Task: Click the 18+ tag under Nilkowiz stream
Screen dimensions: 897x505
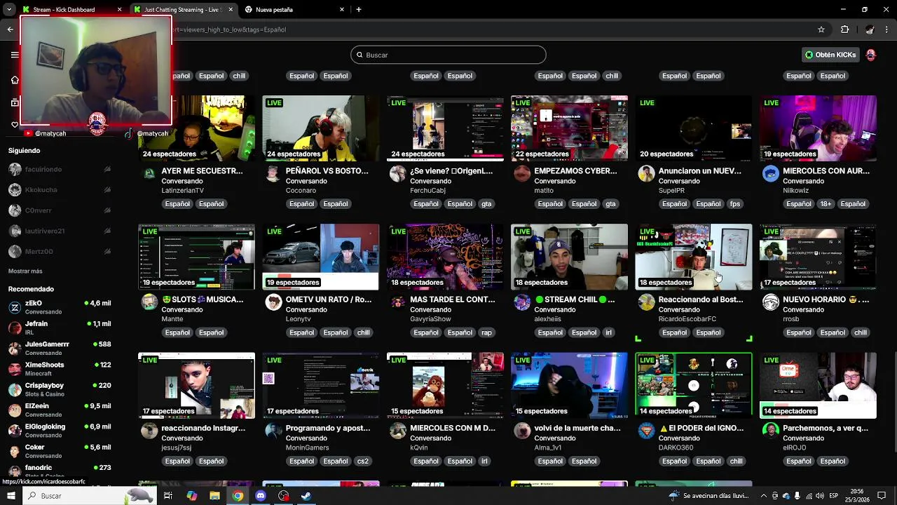Action: coord(826,204)
